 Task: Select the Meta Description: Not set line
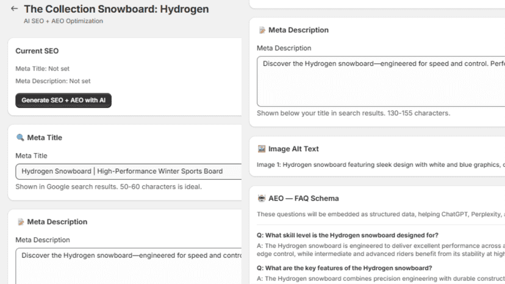(x=53, y=81)
